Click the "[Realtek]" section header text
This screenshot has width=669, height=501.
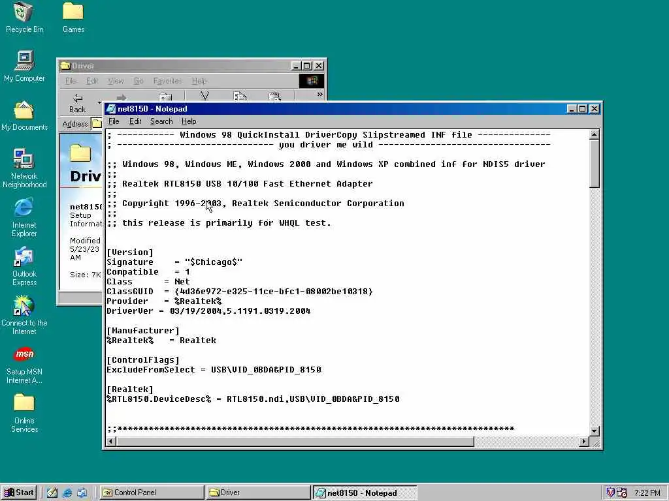pos(130,389)
